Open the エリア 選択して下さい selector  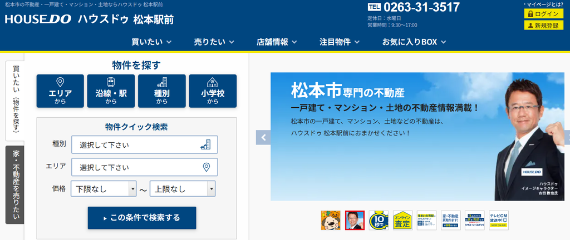(x=145, y=167)
